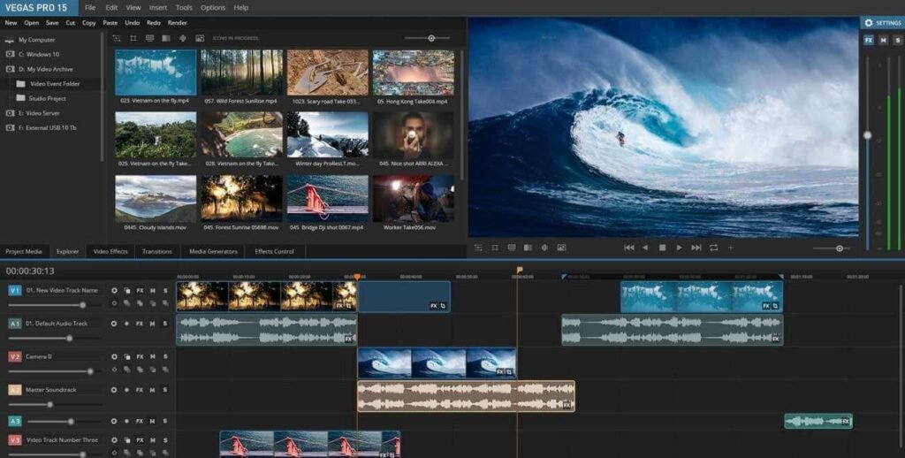Viewport: 905px width, 458px height.
Task: Click the picture icon in media browser toolbar
Action: (x=200, y=38)
